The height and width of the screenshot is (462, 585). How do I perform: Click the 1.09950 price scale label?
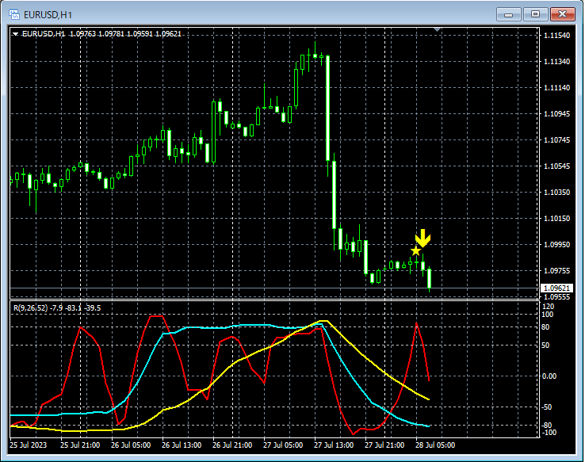557,244
